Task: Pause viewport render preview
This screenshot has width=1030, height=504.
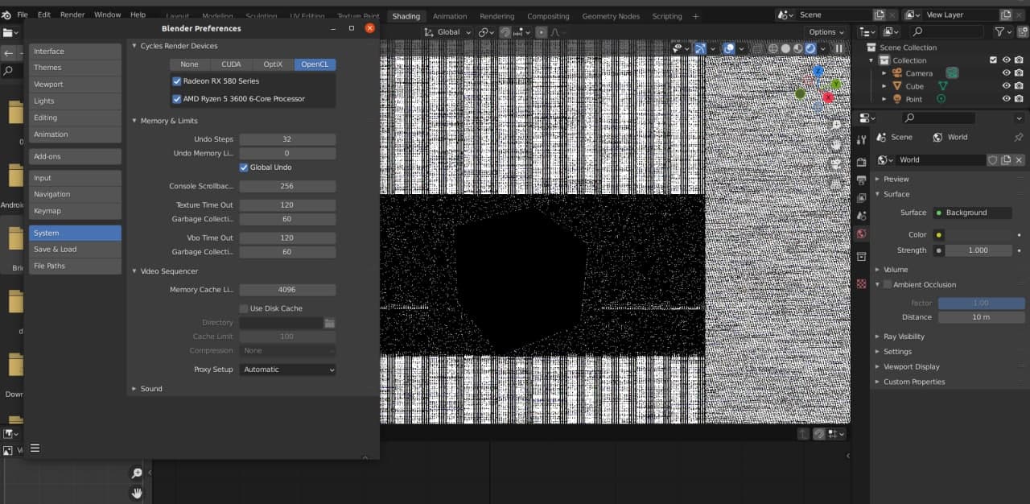Action: click(838, 48)
